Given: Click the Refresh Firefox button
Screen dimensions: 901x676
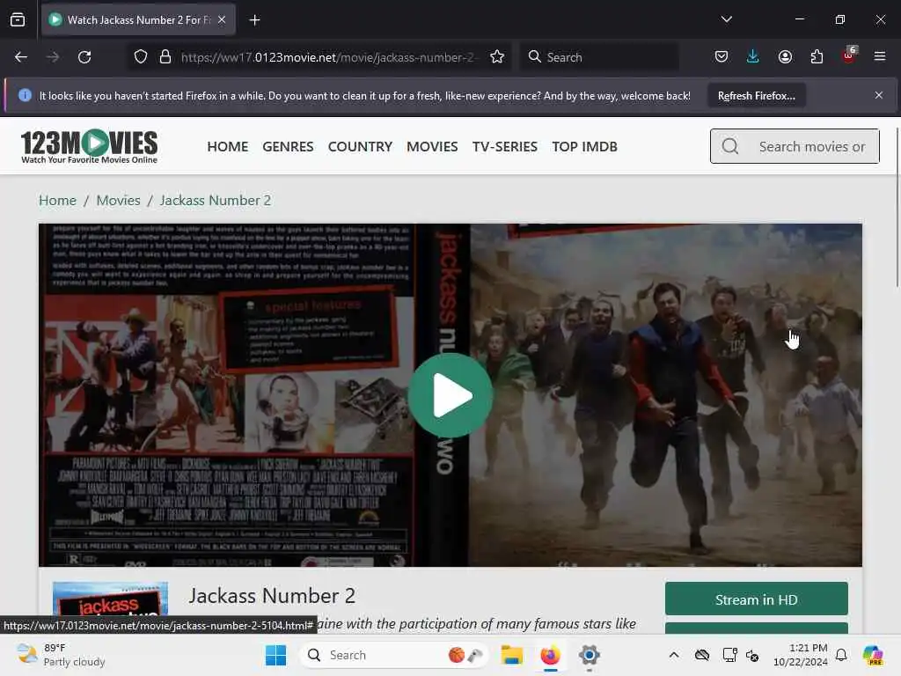Looking at the screenshot, I should coord(756,96).
